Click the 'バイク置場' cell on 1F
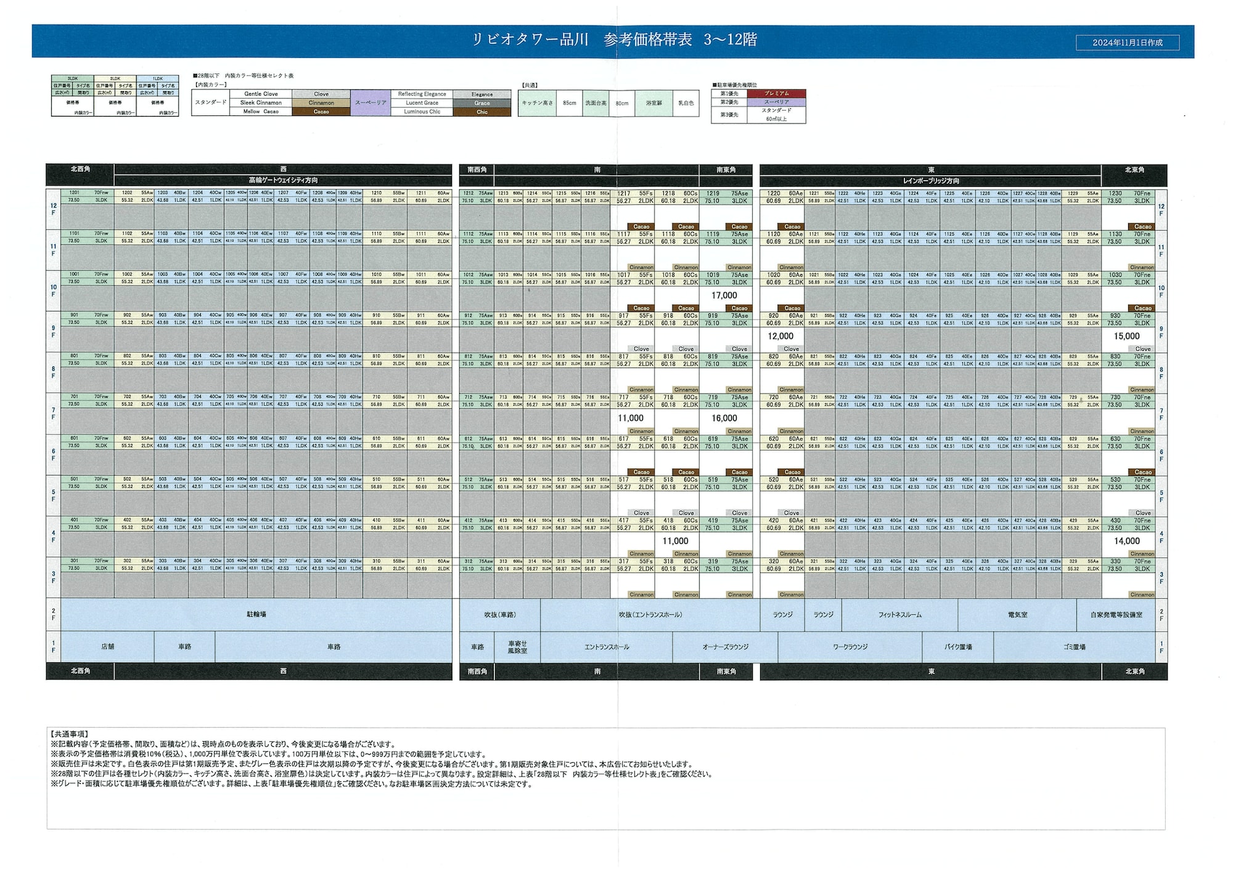 coord(958,647)
